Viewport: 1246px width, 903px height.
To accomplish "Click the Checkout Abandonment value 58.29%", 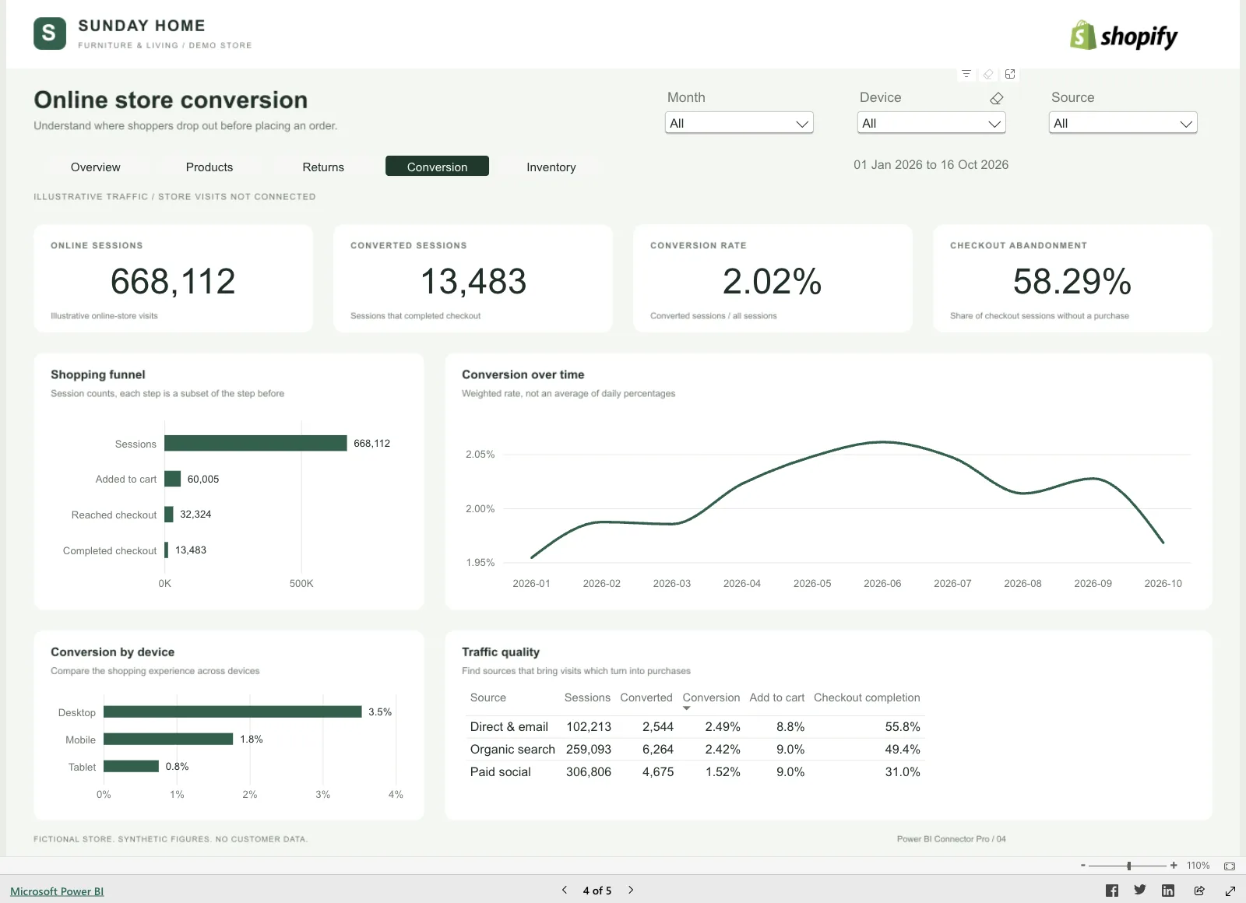I will [1072, 281].
